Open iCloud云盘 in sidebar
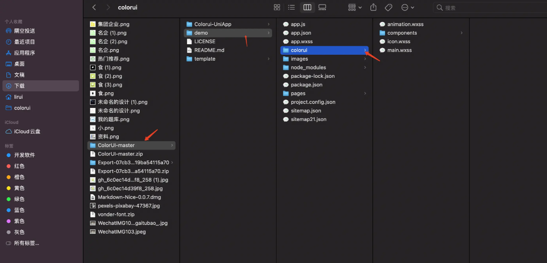 click(41, 131)
